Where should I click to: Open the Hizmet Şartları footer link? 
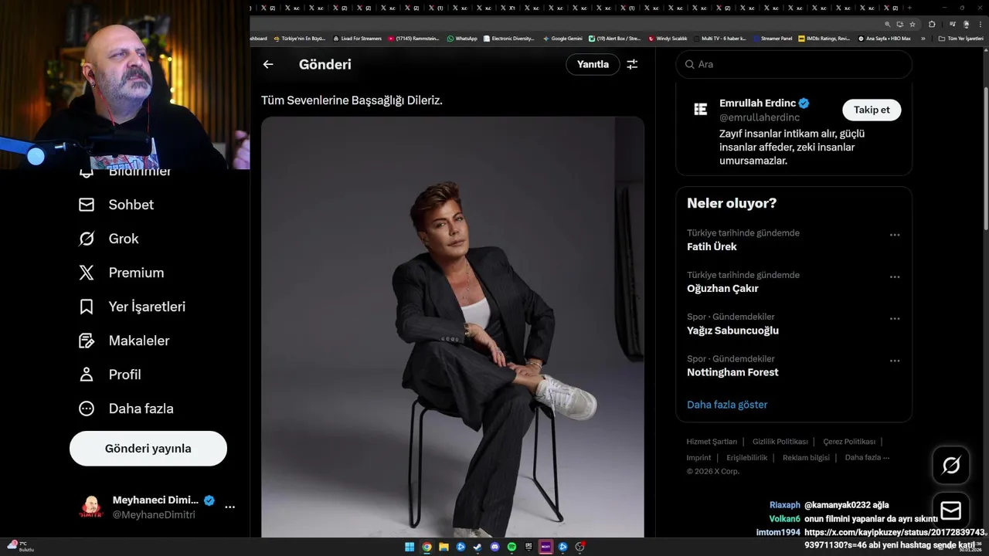[712, 442]
